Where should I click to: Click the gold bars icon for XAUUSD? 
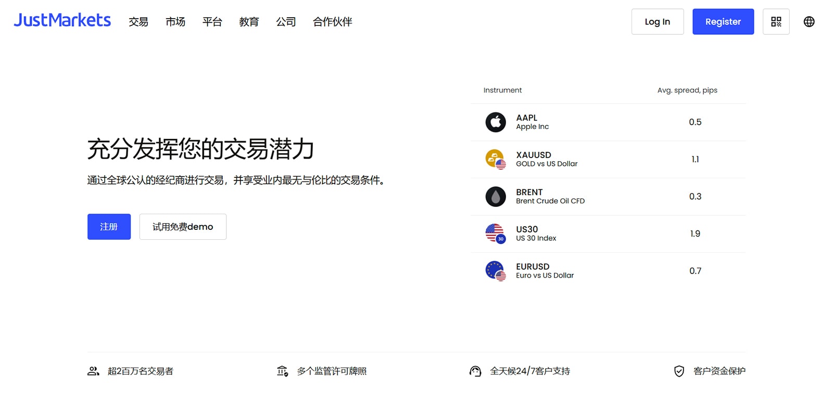pos(496,159)
